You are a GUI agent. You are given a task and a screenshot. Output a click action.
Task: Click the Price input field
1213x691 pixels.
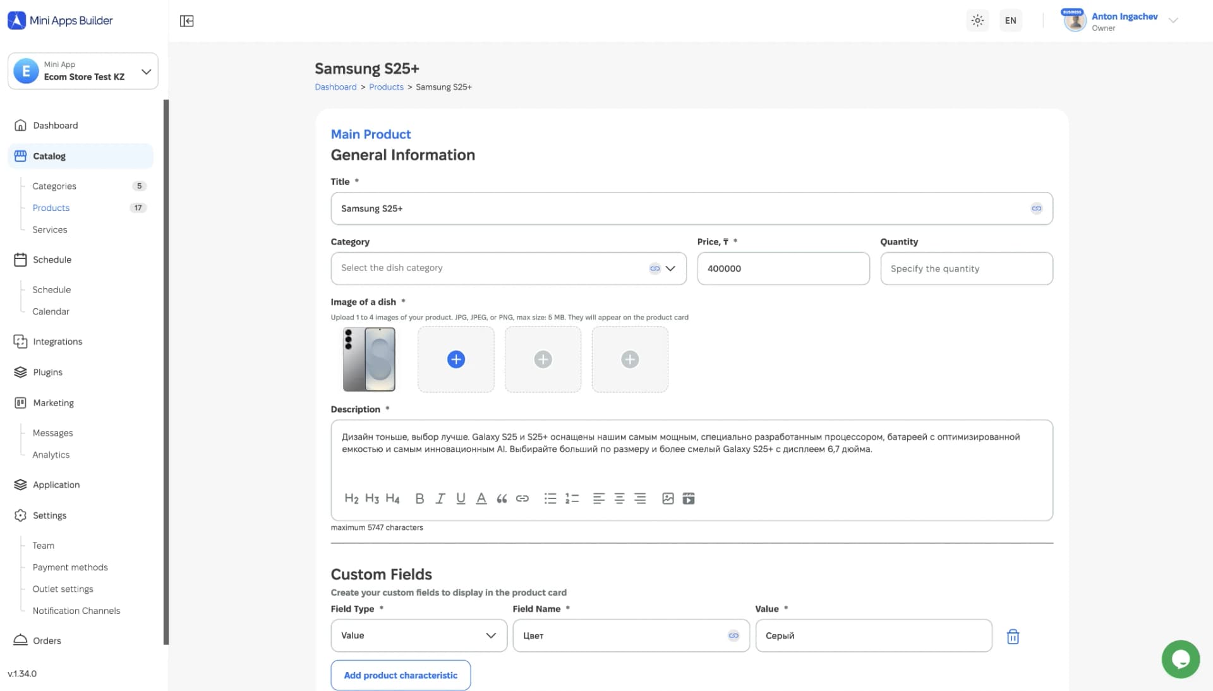click(783, 268)
